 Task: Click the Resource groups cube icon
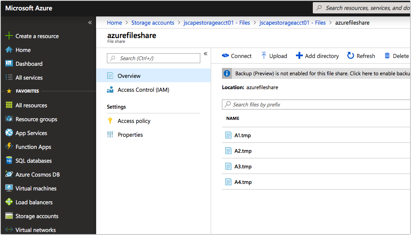point(9,119)
